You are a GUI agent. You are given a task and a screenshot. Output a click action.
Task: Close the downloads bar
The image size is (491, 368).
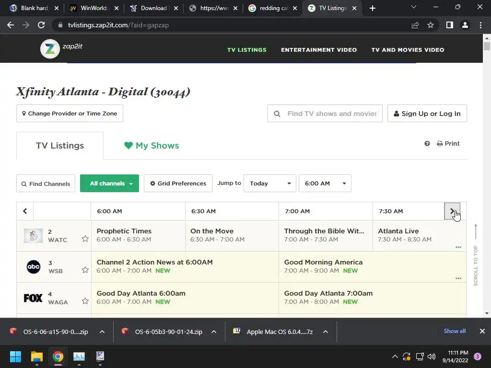coord(482,331)
